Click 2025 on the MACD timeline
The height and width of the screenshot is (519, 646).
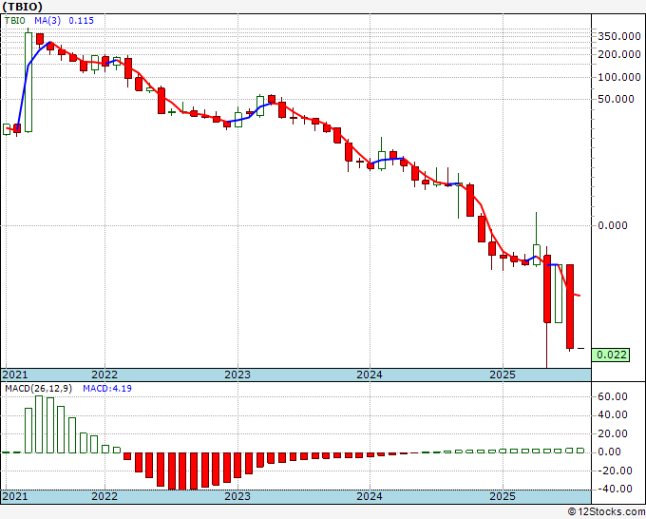pos(503,496)
